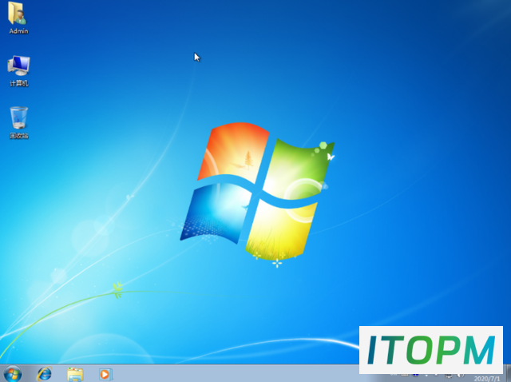Select the 回收站 (Recycle Bin) desktop icon
This screenshot has height=382, width=511.
(x=18, y=122)
